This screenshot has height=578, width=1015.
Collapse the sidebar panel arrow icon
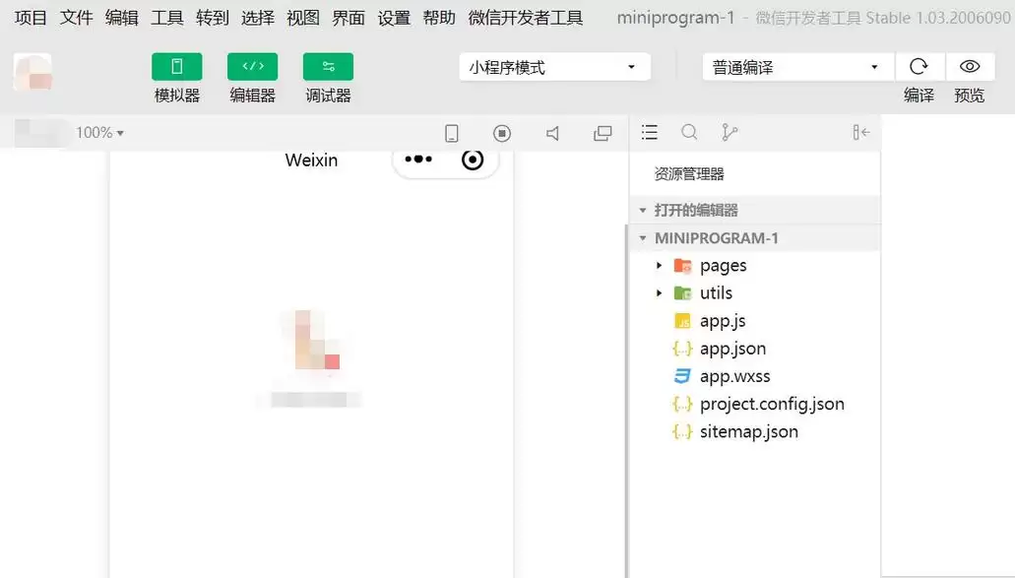861,132
